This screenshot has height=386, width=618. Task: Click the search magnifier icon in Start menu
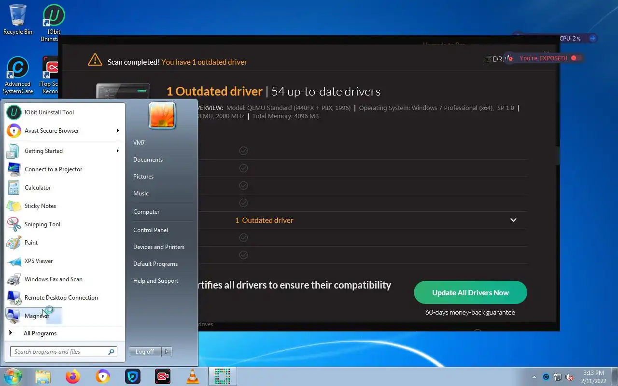point(112,352)
